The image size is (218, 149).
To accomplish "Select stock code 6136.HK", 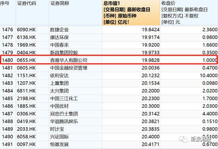I will tap(27, 37).
